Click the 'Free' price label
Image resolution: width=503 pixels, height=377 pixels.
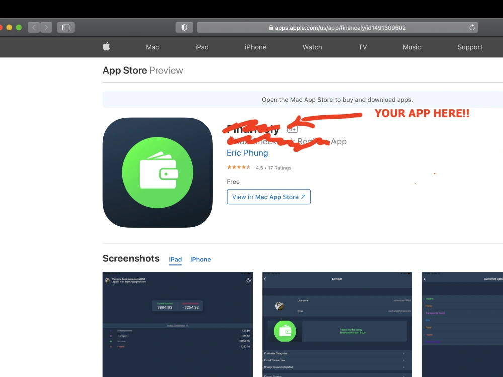pyautogui.click(x=233, y=182)
